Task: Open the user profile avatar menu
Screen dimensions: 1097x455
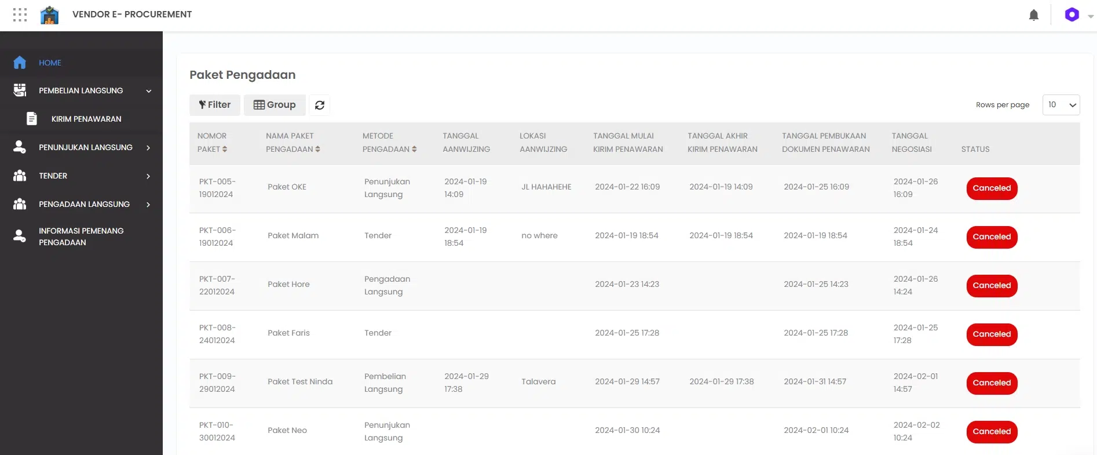Action: [x=1072, y=14]
